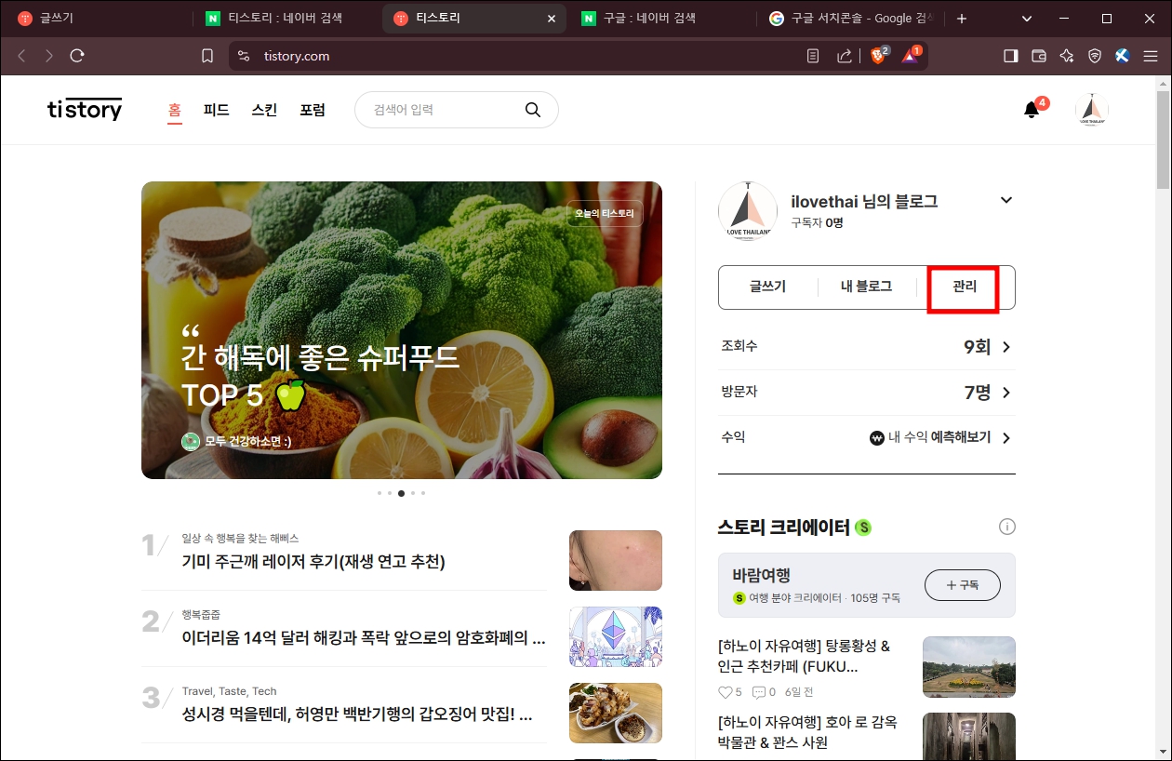Image resolution: width=1172 pixels, height=761 pixels.
Task: Switch to 구글 서치콘솔 Google tab
Action: [851, 19]
